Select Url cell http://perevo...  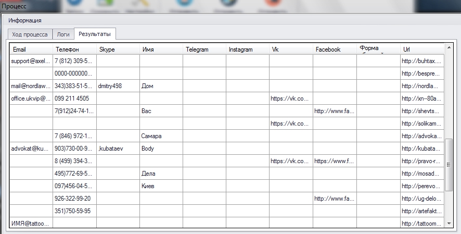(422, 186)
